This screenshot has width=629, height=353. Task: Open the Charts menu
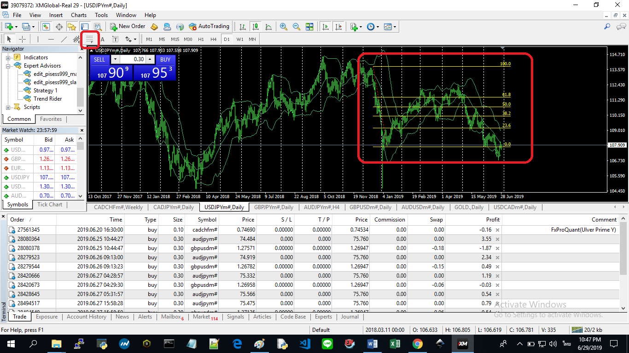pyautogui.click(x=79, y=15)
